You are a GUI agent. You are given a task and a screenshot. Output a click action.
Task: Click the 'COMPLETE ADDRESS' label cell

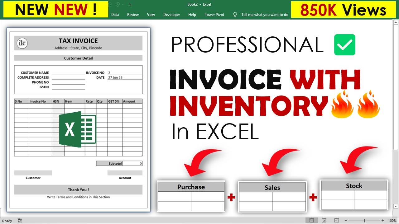(33, 77)
